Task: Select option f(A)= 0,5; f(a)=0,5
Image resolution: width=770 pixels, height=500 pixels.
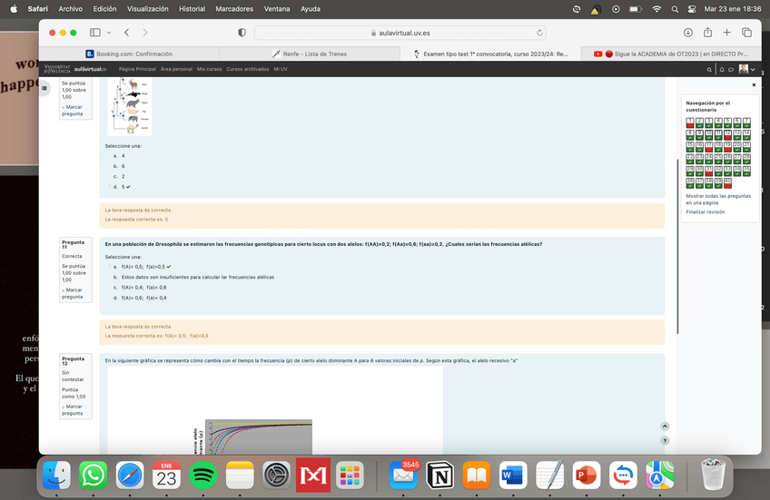Action: pyautogui.click(x=110, y=267)
